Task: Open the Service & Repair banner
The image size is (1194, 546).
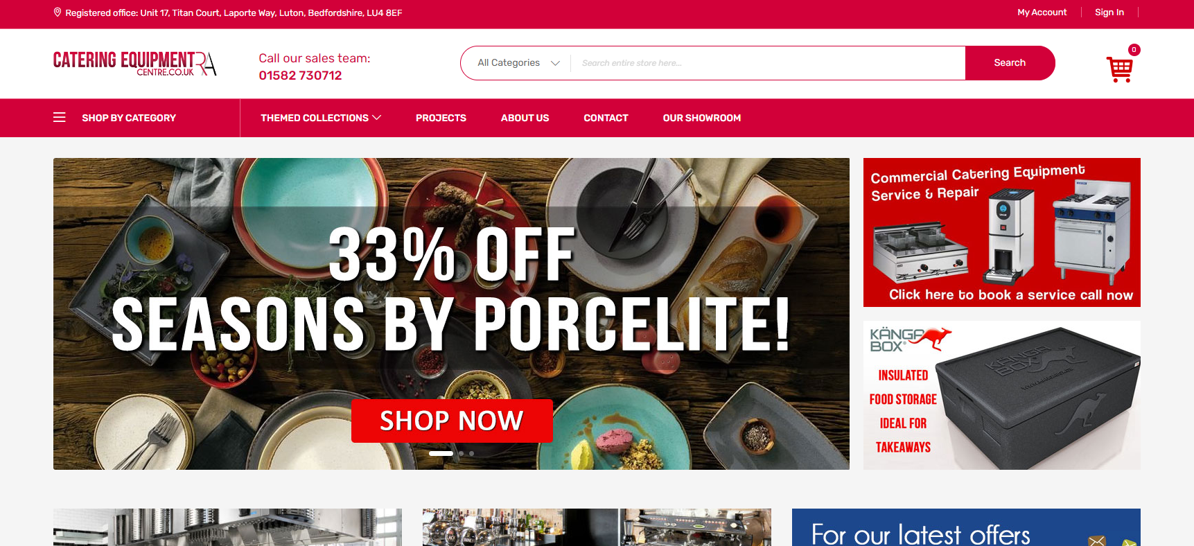Action: 1002,232
